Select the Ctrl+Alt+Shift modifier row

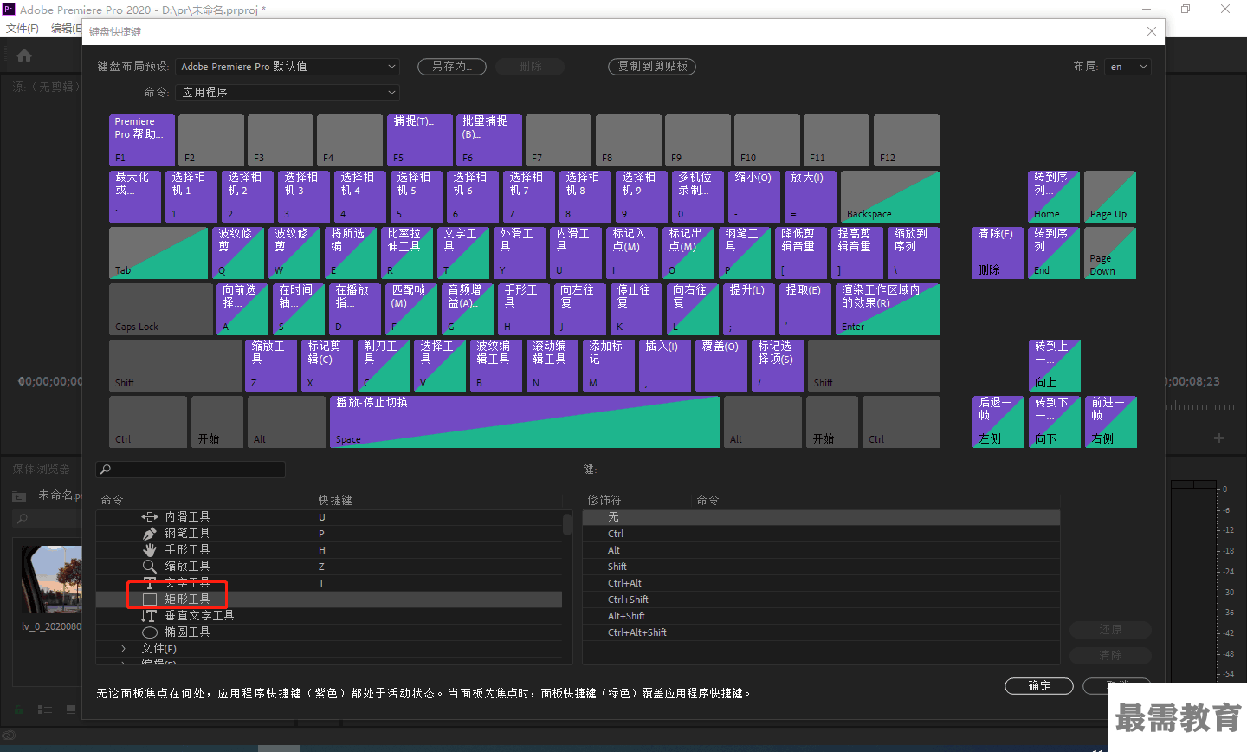point(821,632)
